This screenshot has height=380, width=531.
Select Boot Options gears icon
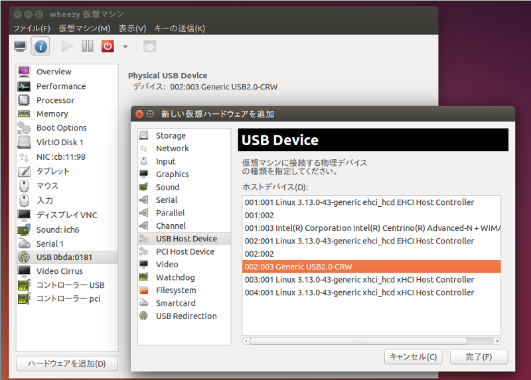coord(24,128)
